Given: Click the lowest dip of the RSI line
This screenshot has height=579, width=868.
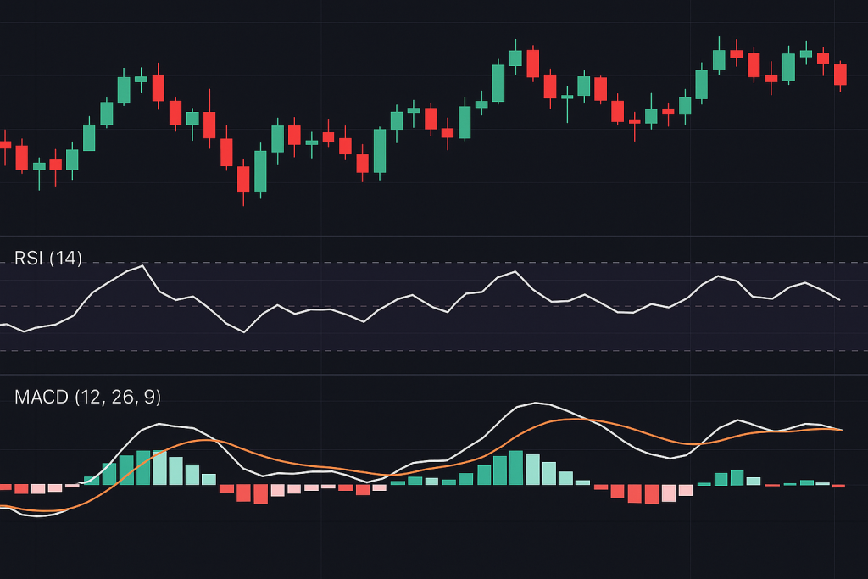Looking at the screenshot, I should pos(244,332).
